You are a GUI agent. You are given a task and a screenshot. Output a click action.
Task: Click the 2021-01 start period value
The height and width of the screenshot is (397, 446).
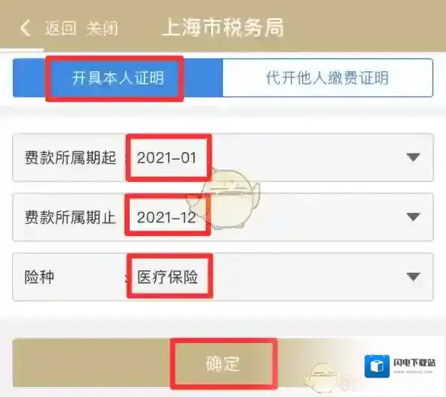tap(167, 157)
